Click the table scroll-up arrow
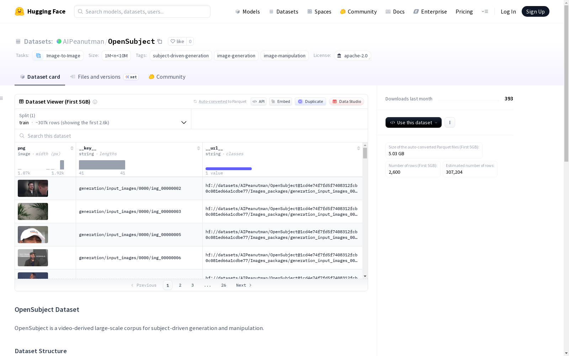This screenshot has width=569, height=356. click(365, 145)
